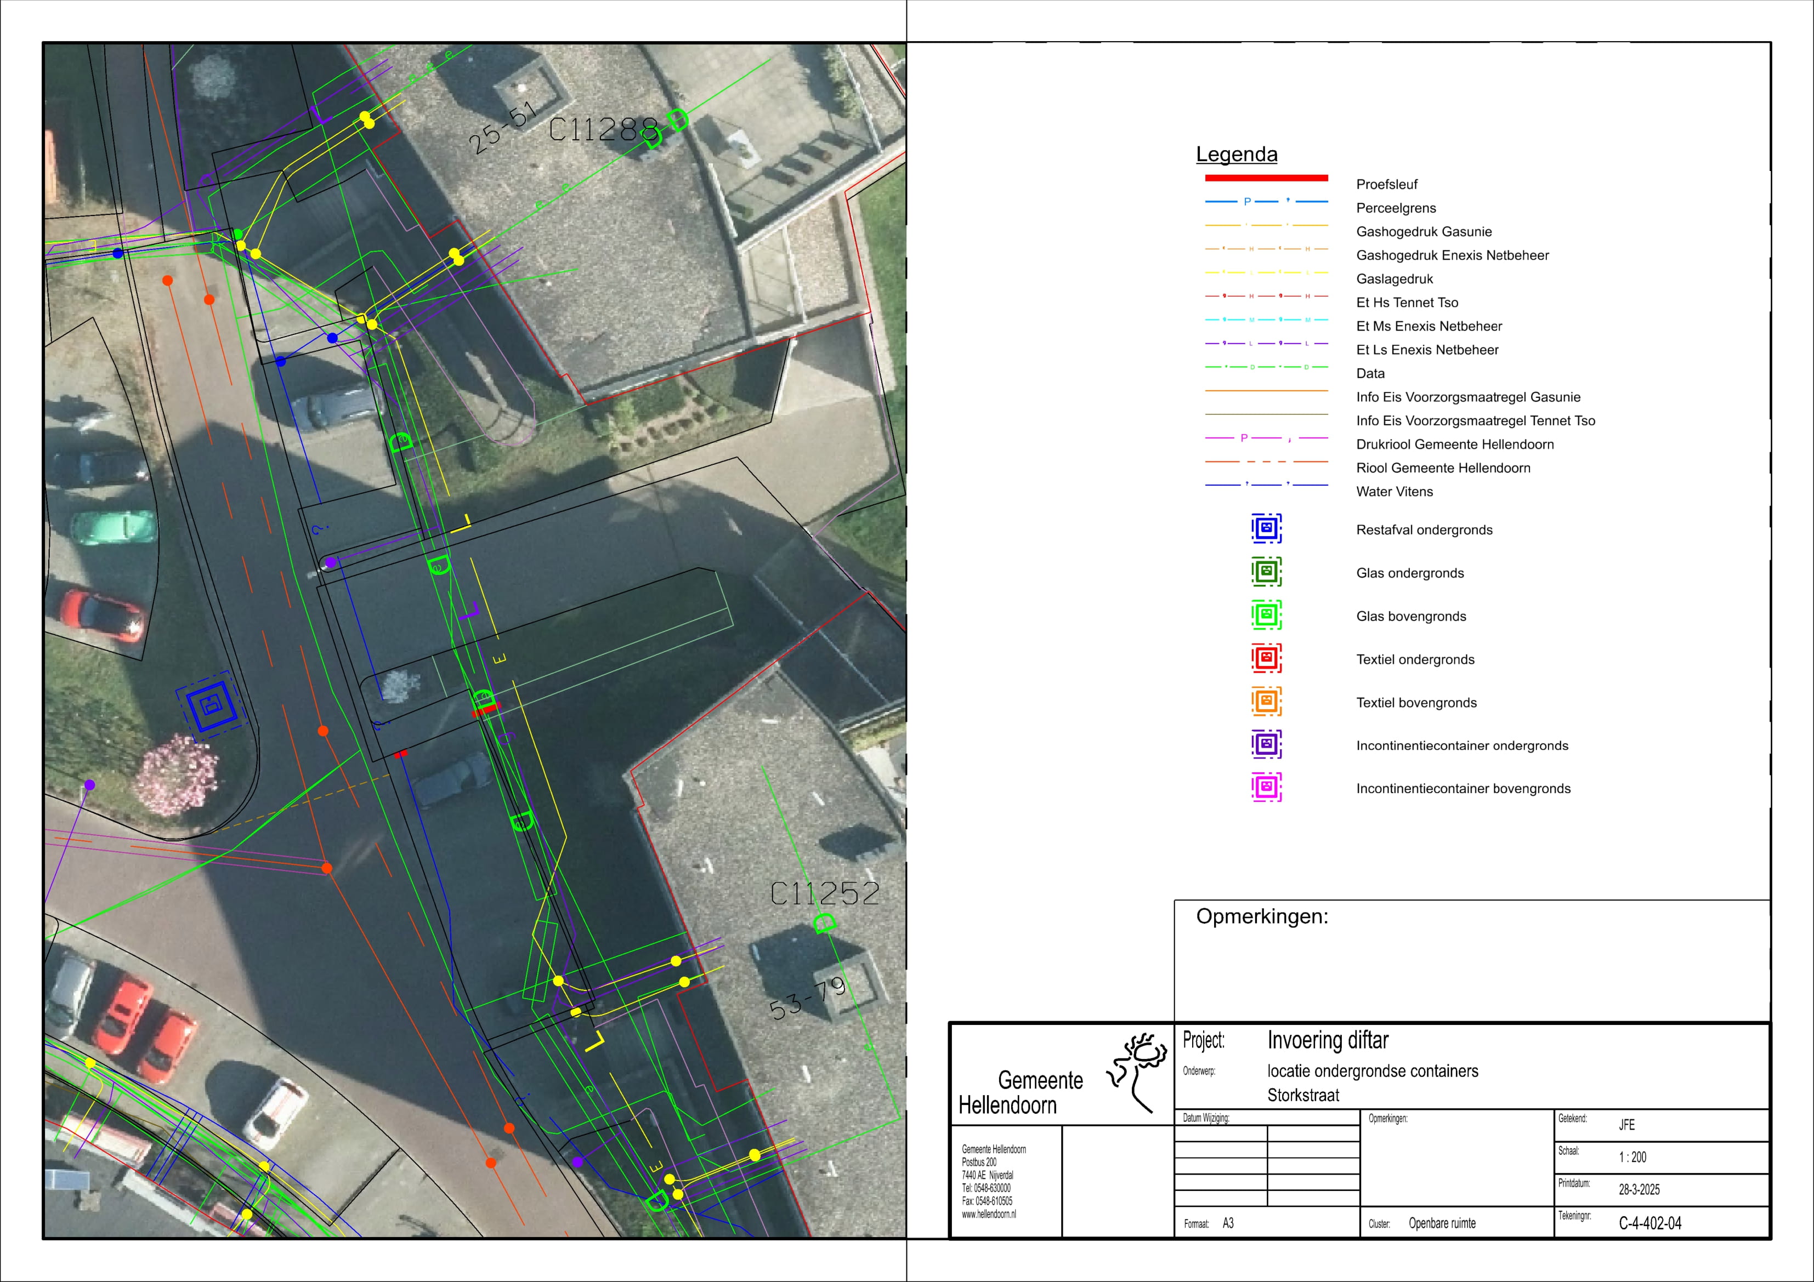Click the blue container symbol on the map
The height and width of the screenshot is (1282, 1814).
211,705
